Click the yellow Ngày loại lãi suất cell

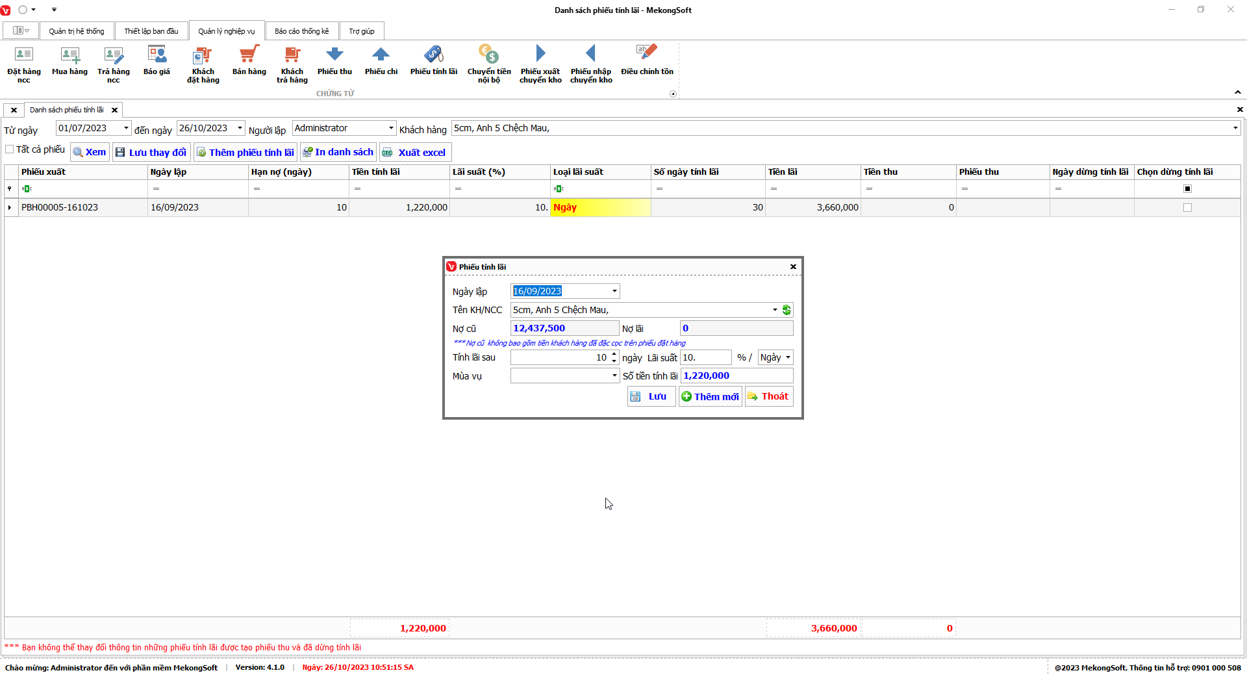click(600, 208)
